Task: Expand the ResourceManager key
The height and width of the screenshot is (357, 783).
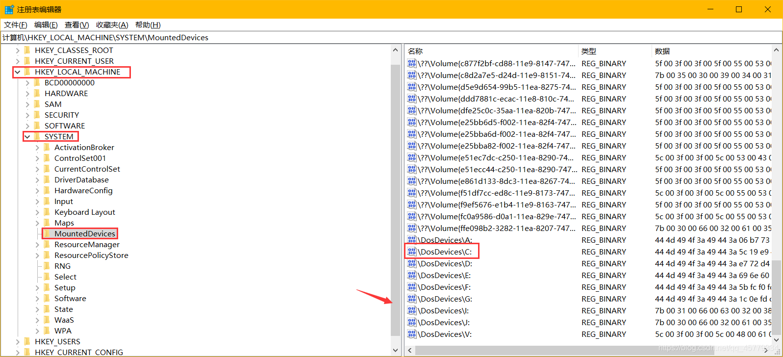Action: (37, 244)
